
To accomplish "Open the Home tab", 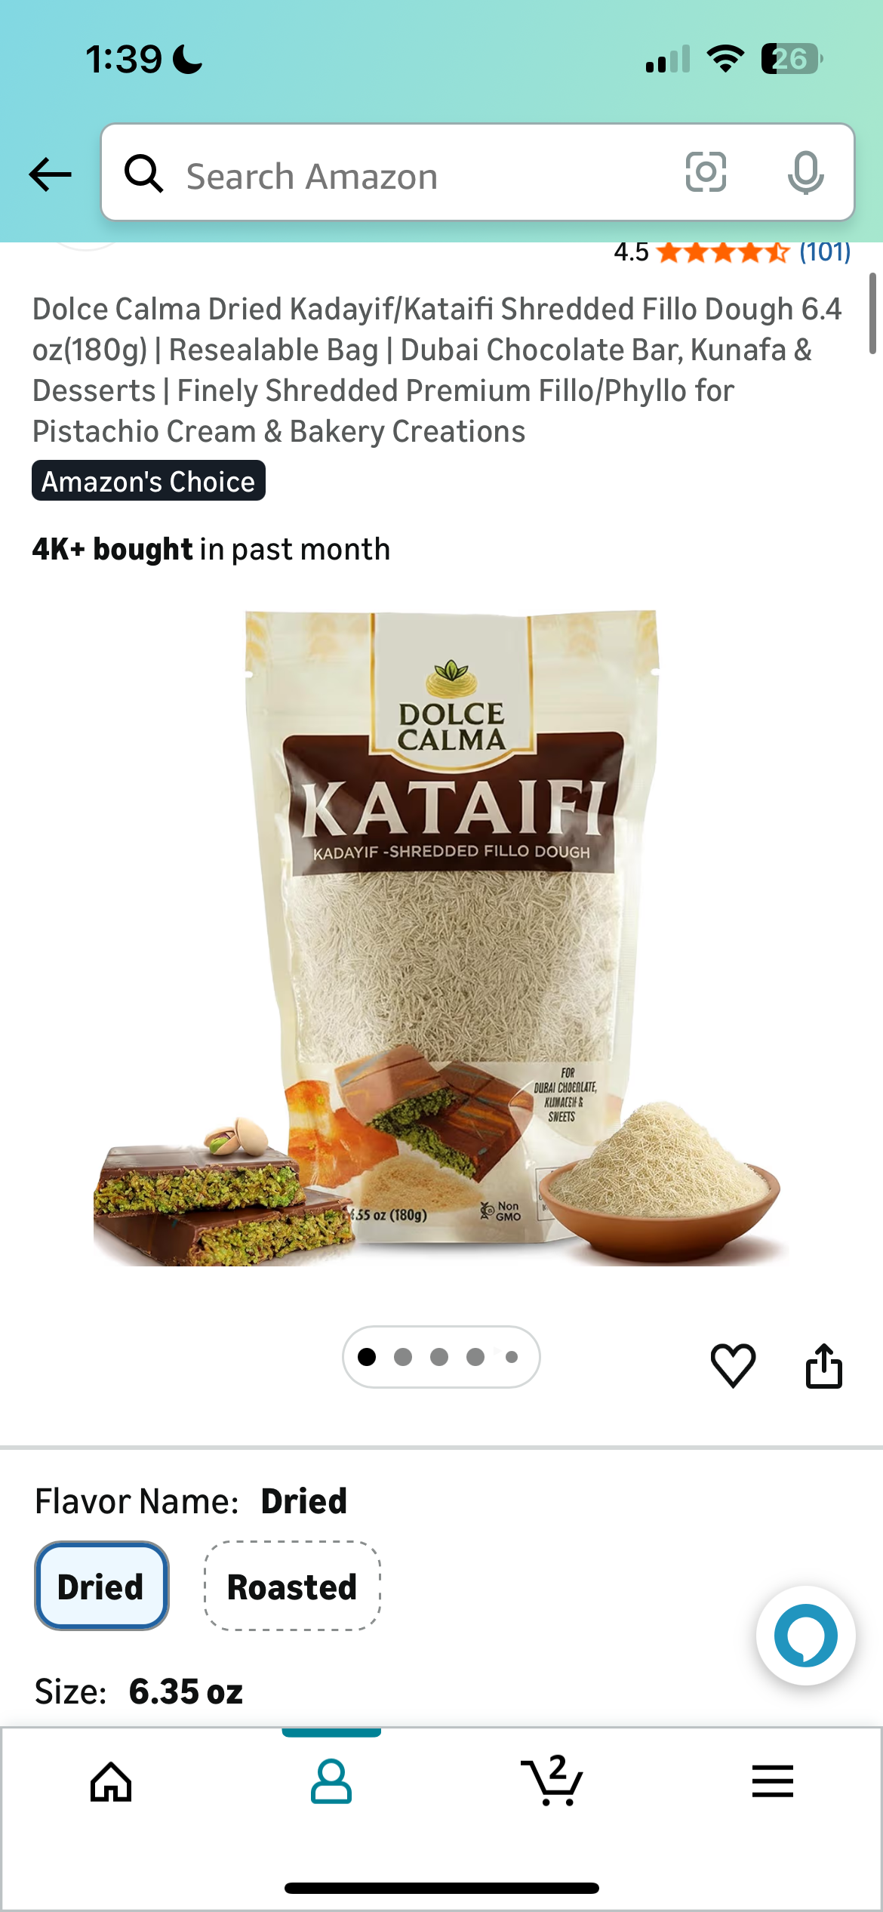I will point(111,1782).
